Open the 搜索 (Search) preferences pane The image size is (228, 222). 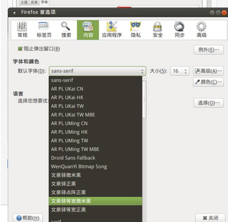click(x=66, y=30)
